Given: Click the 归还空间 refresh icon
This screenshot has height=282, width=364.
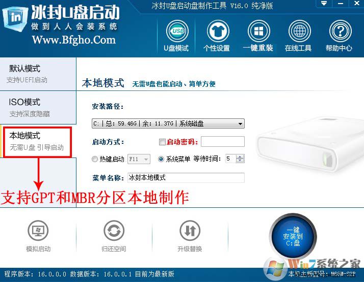Looking at the screenshot, I should pyautogui.click(x=114, y=231).
